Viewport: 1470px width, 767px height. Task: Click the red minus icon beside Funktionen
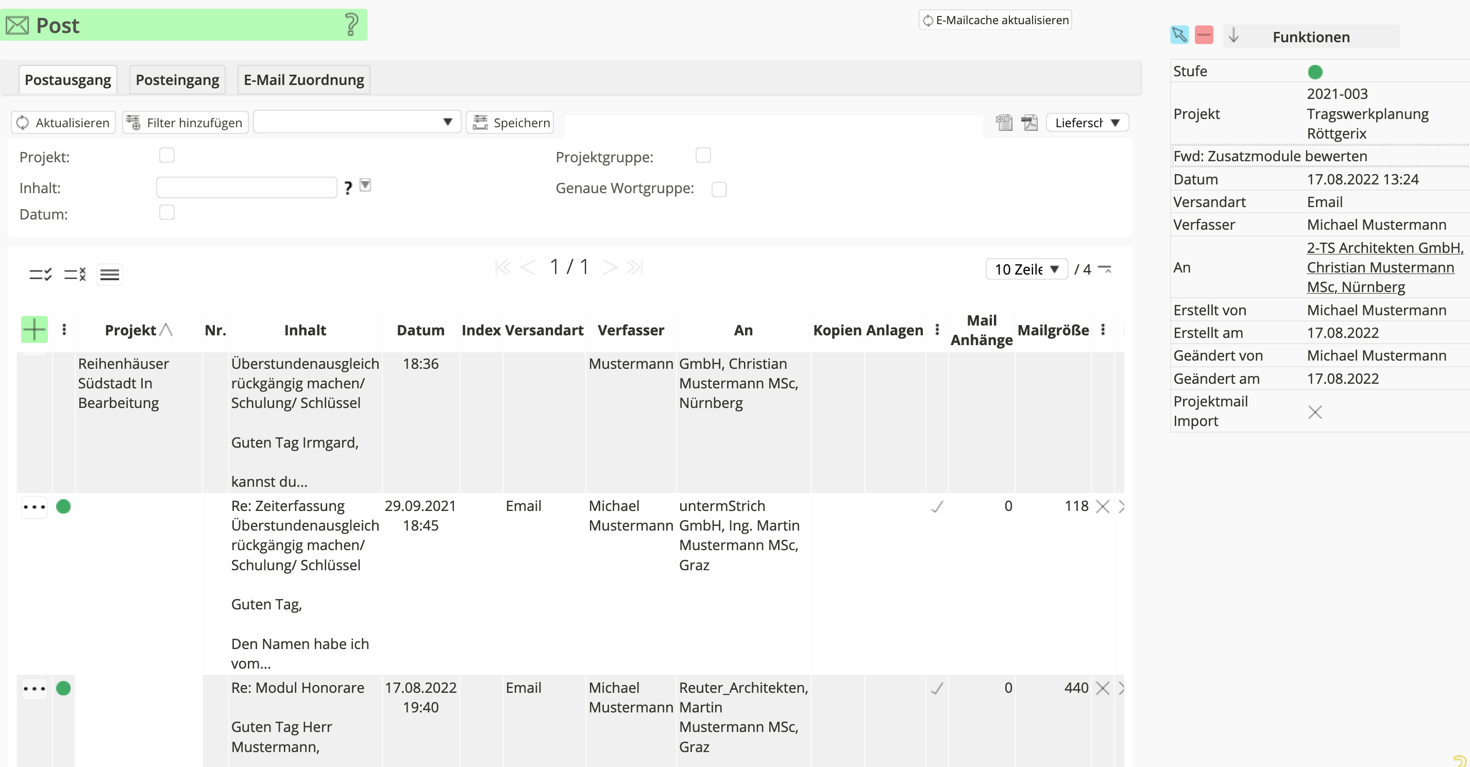coord(1204,36)
